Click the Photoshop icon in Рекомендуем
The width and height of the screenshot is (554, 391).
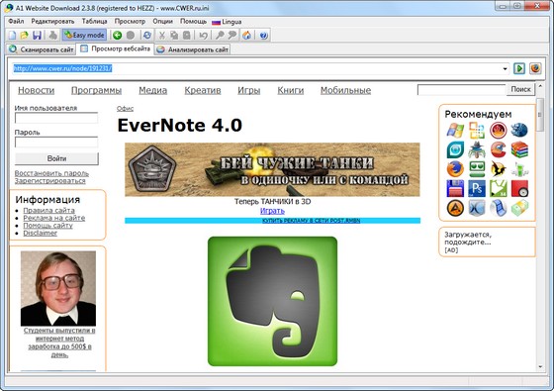click(x=477, y=188)
